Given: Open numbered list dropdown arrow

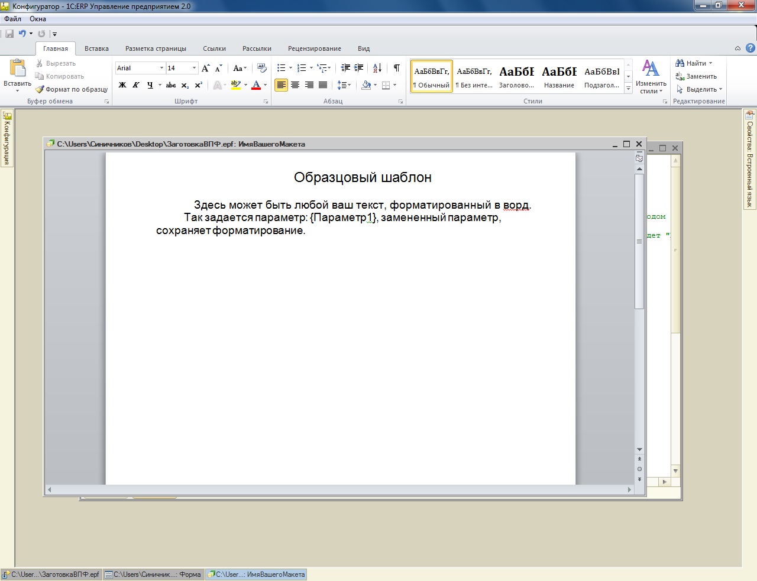Looking at the screenshot, I should [x=311, y=68].
